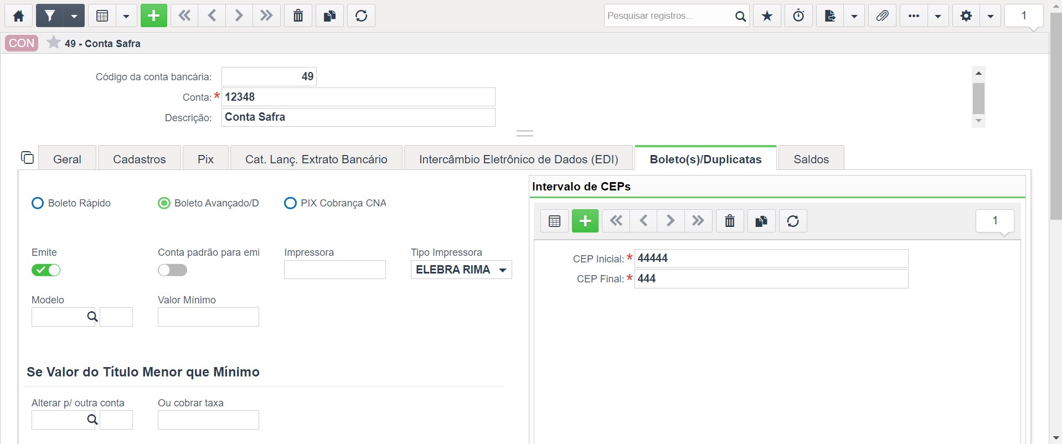The image size is (1062, 444).
Task: Open the more options ellipsis button
Action: (914, 16)
